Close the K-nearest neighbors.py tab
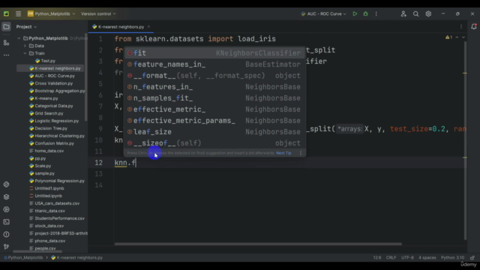Image resolution: width=480 pixels, height=270 pixels. [x=148, y=27]
